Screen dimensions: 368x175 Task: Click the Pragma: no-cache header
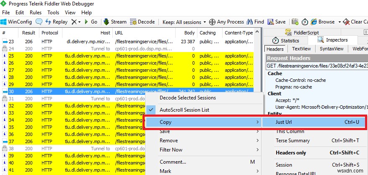point(293,87)
